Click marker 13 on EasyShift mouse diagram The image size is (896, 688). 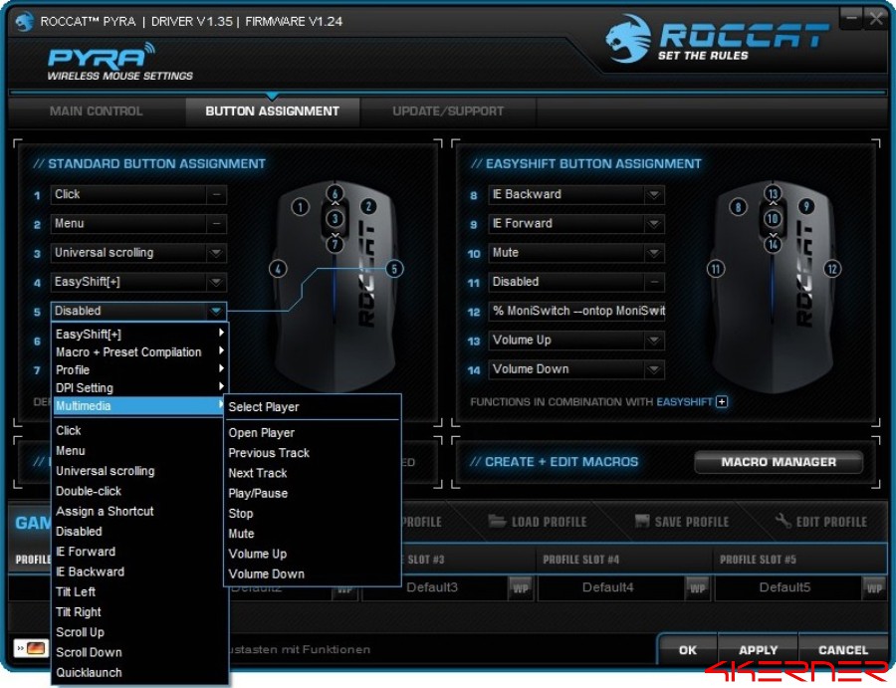point(773,193)
